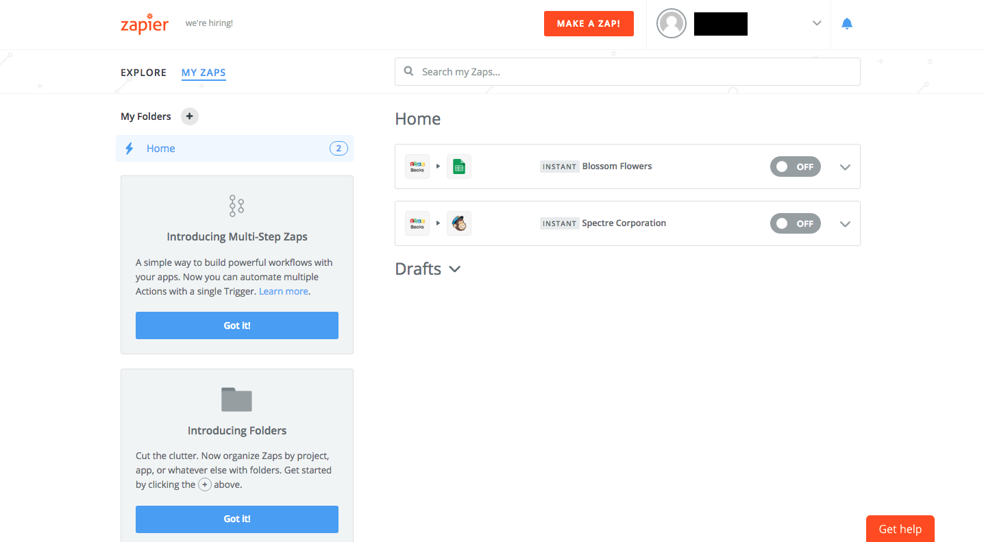Screen dimensions: 984x542
Task: Click the Make a Zap button
Action: click(589, 23)
